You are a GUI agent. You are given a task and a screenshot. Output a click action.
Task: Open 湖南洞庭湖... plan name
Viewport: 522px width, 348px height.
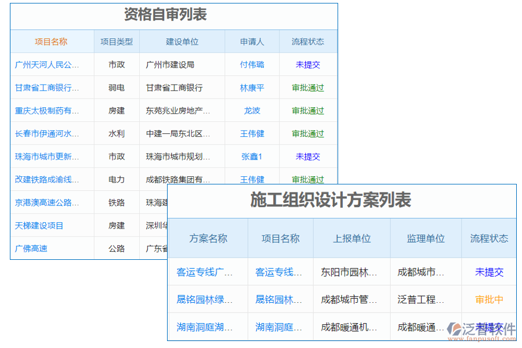click(x=206, y=327)
